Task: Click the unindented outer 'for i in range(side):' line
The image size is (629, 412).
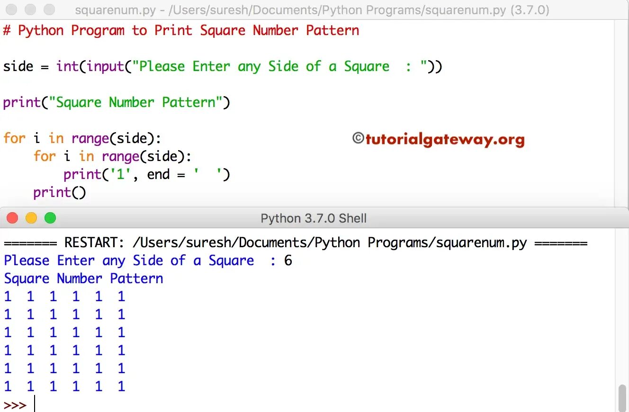Action: [x=82, y=139]
